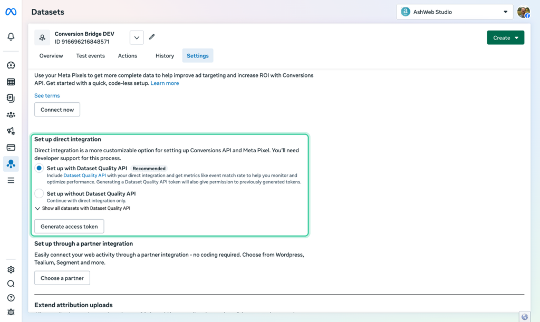
Task: Edit dataset name with pencil icon
Action: [152, 37]
